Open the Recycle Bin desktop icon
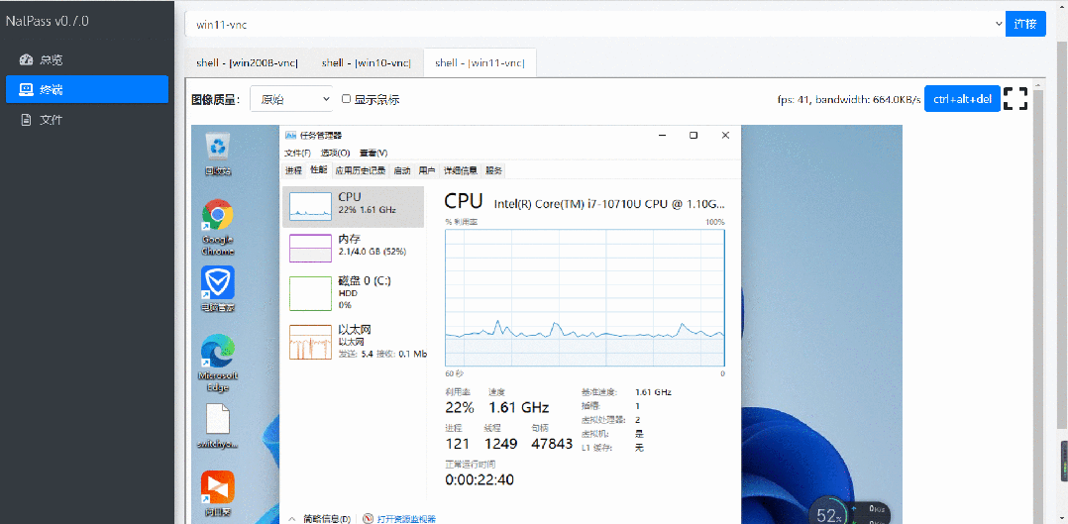Screen dimensions: 1068x524 click(218, 154)
